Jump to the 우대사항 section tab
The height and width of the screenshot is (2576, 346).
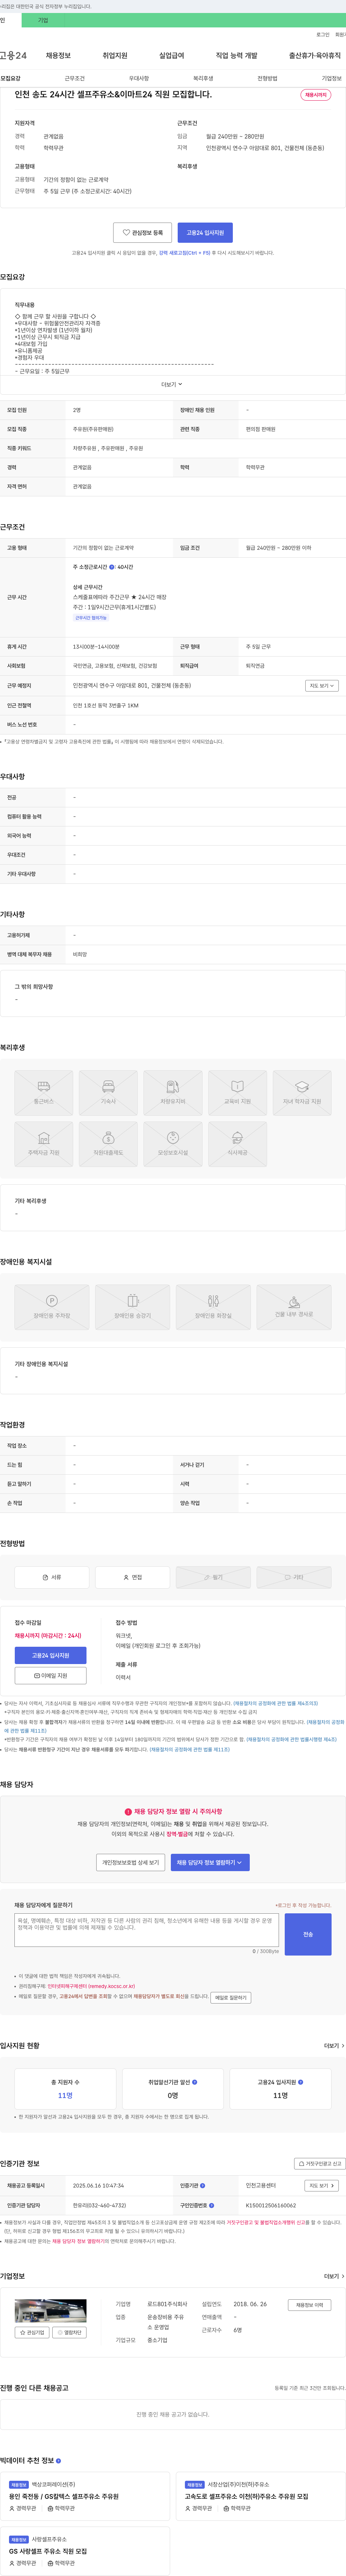point(139,78)
